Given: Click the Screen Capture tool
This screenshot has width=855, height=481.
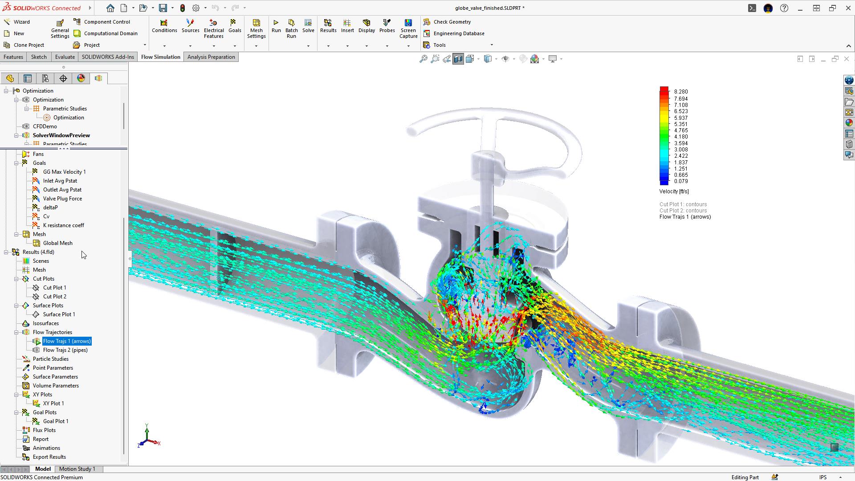Looking at the screenshot, I should point(408,28).
